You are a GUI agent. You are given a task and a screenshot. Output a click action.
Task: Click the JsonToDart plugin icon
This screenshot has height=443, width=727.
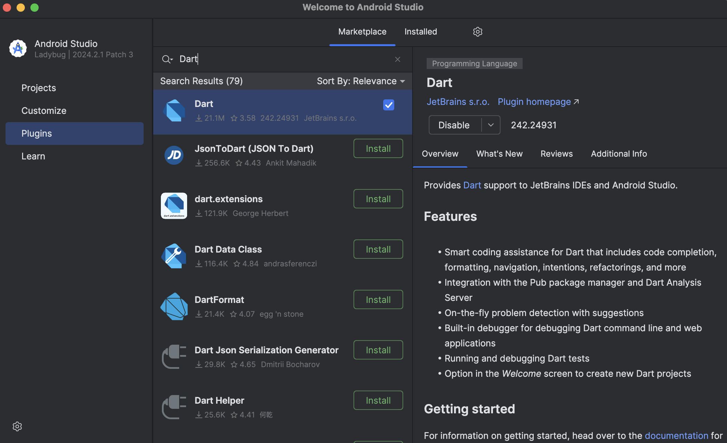tap(174, 155)
